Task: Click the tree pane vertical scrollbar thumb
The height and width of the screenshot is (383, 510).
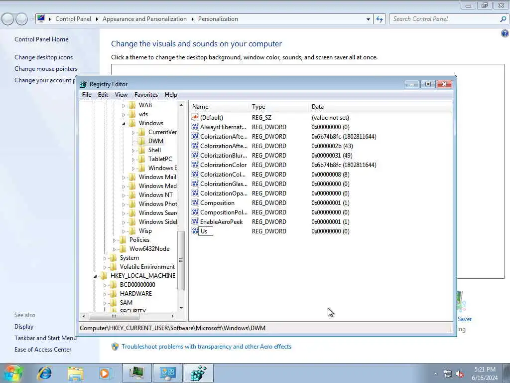Action: tap(181, 260)
